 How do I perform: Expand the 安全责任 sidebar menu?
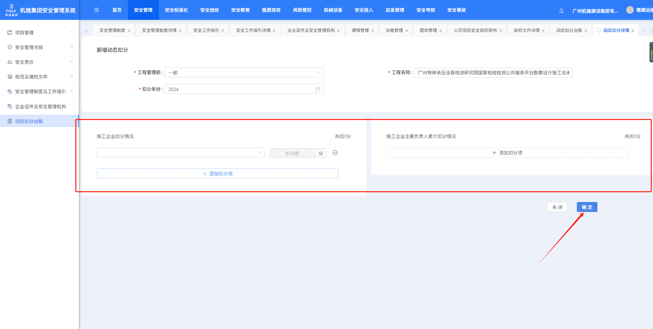coord(39,62)
